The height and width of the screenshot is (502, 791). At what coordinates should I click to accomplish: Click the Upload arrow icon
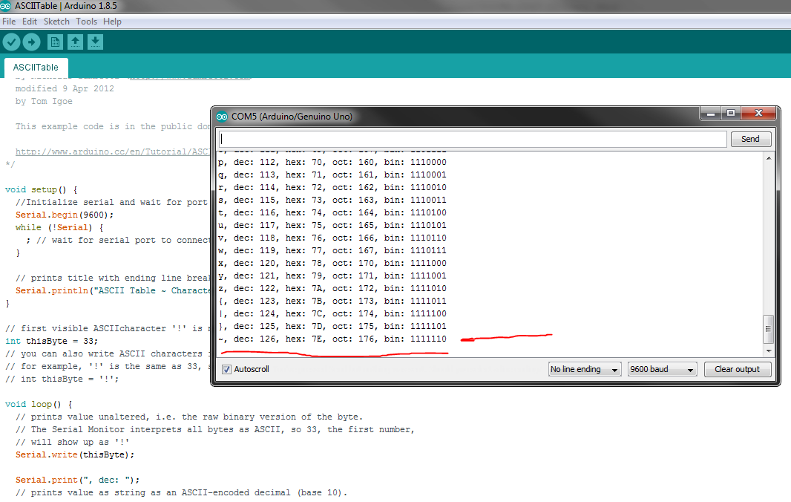[31, 42]
